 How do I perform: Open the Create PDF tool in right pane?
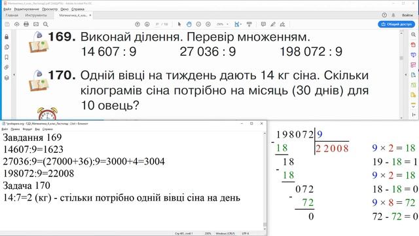[x=413, y=45]
